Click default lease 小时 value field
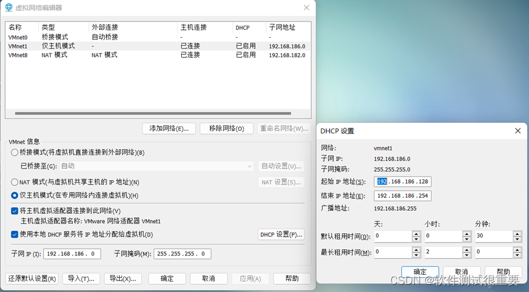This screenshot has height=292, width=529. click(443, 236)
